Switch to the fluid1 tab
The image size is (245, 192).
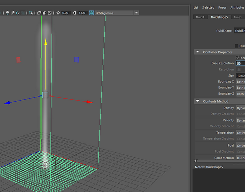point(200,17)
